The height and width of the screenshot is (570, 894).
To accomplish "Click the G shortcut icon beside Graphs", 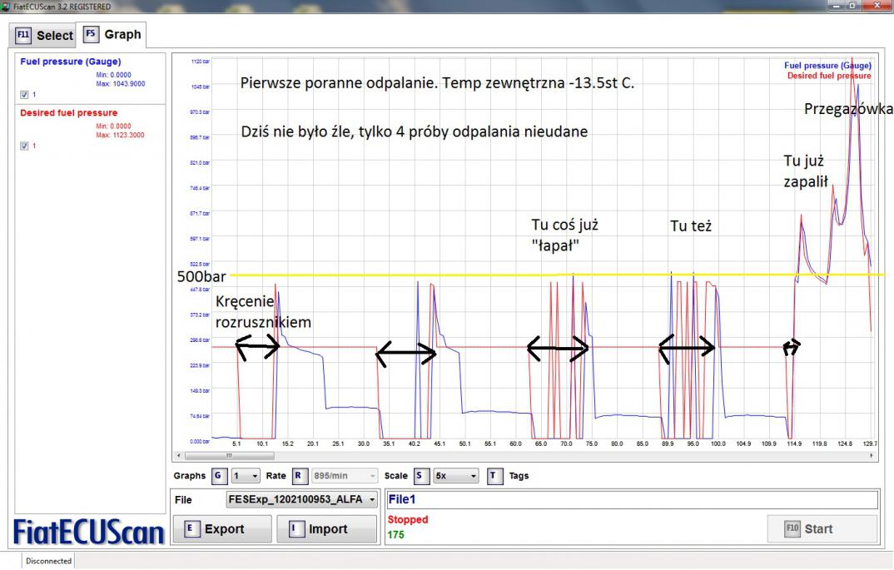I will pyautogui.click(x=218, y=476).
